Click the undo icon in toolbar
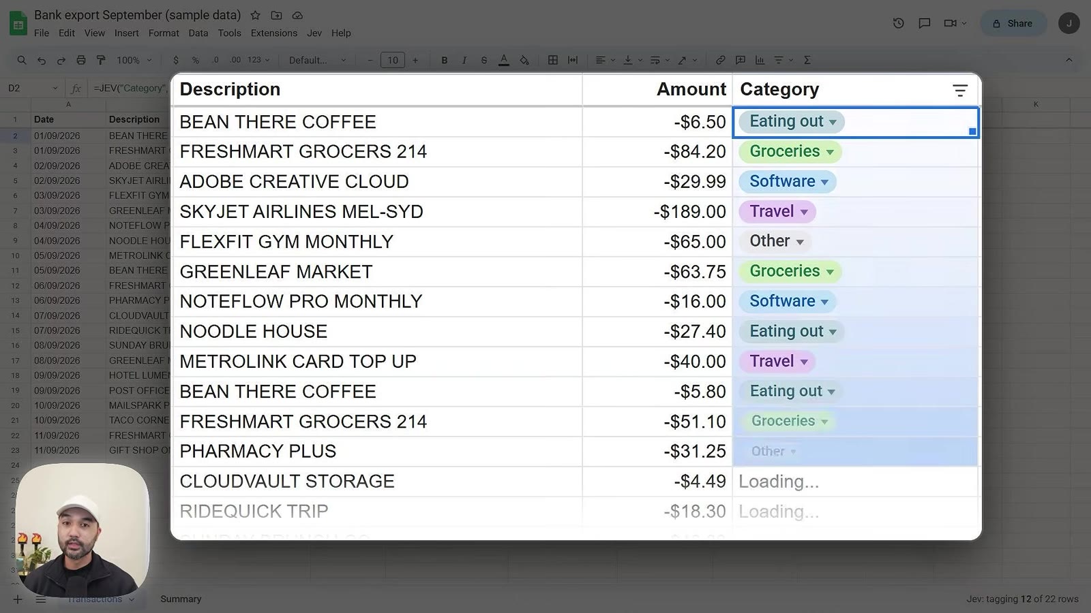Screen dimensions: 1091x613 42,61
